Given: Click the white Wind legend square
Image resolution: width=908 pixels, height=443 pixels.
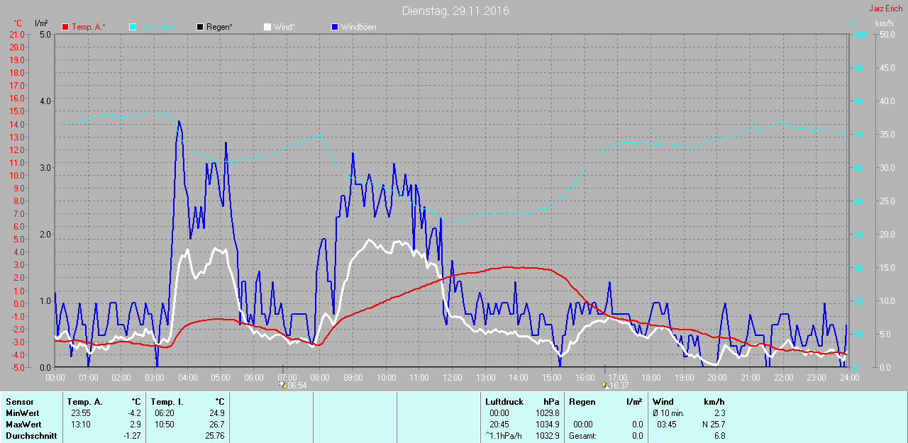Looking at the screenshot, I should [x=267, y=27].
